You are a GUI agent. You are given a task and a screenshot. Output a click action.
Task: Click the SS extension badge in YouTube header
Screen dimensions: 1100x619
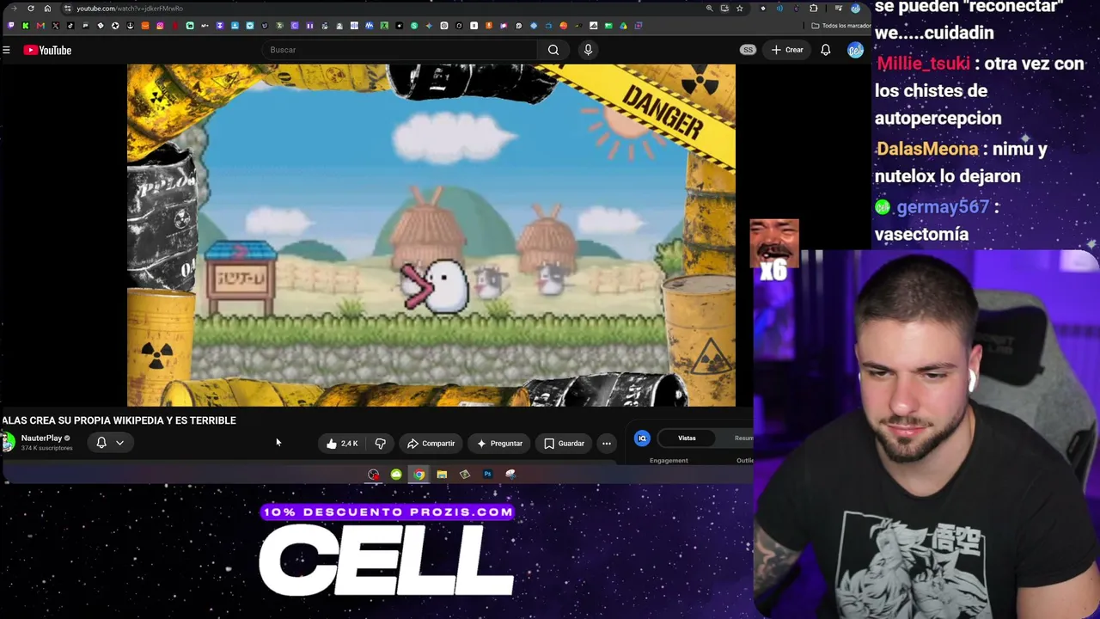pos(748,50)
